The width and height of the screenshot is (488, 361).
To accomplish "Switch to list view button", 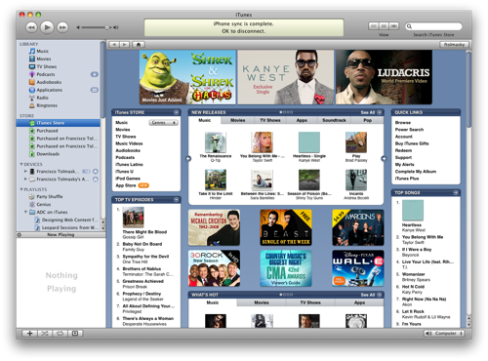I will (374, 26).
